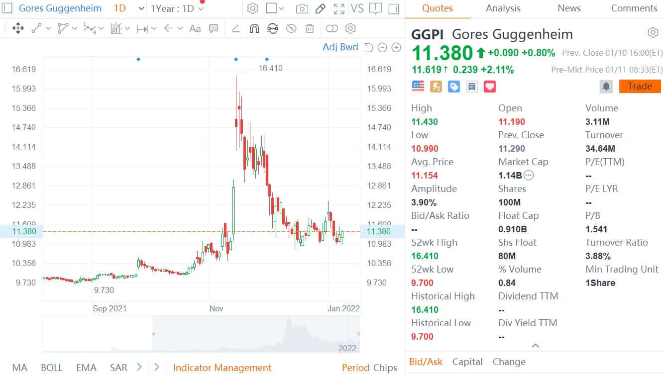Enter full screen chart mode
Image resolution: width=665 pixels, height=376 pixels.
point(339,8)
